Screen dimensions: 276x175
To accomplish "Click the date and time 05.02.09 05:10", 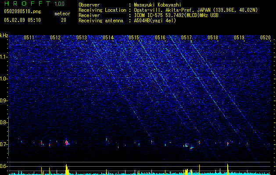I will point(22,20).
